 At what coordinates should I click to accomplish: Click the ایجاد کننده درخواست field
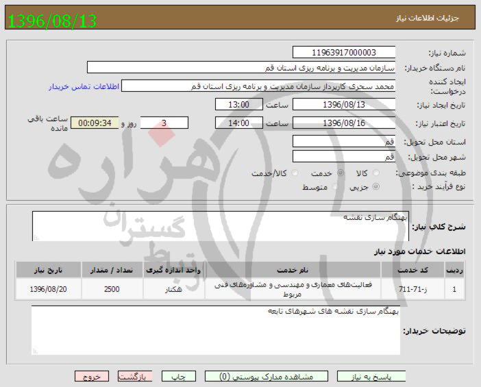pyautogui.click(x=258, y=86)
